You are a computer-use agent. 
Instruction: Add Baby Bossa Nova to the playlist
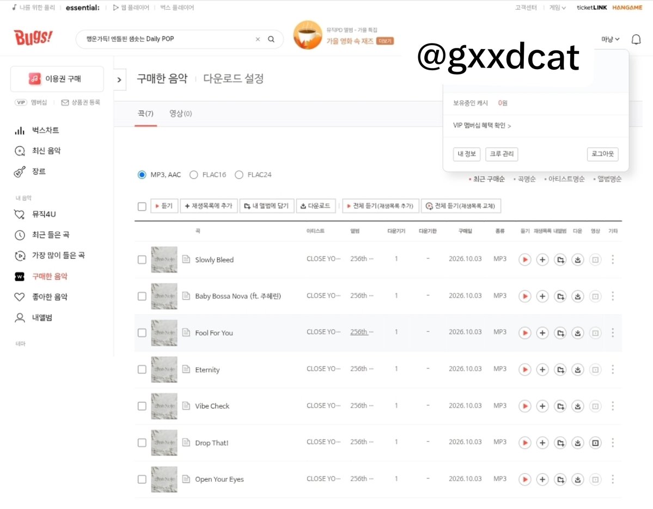[x=542, y=296]
